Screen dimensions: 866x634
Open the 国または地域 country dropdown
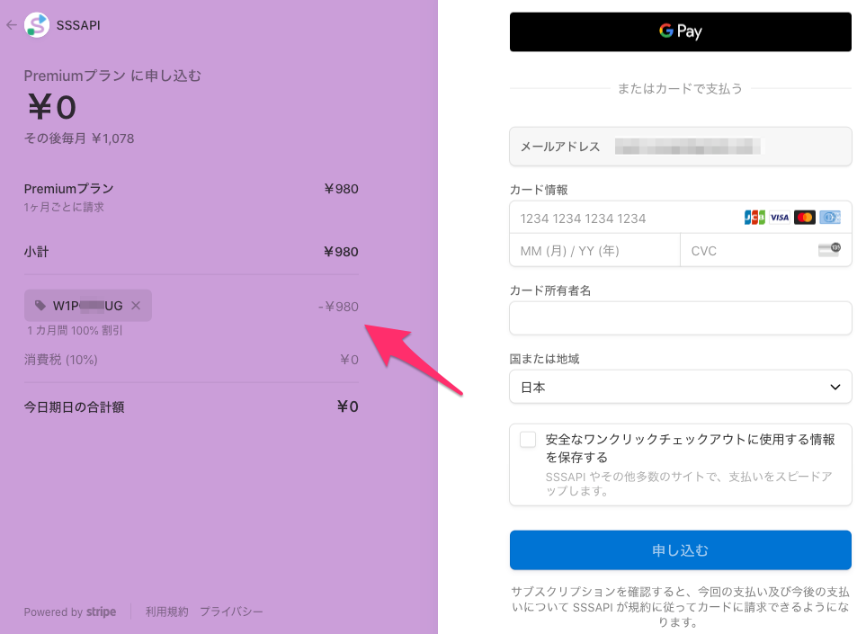pos(680,387)
